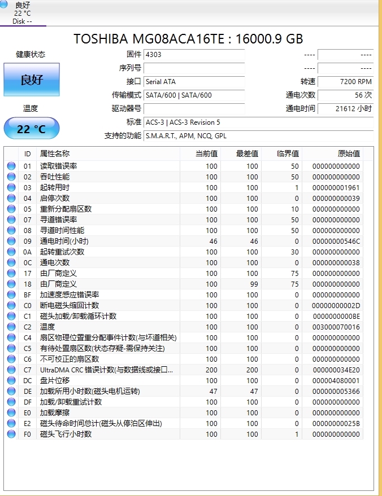Click raw value 00000000546C
Screen dimensions: 382x496
pyautogui.click(x=336, y=242)
